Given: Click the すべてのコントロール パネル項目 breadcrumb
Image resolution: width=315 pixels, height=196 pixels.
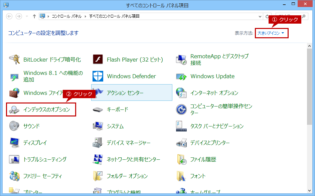Looking at the screenshot, I should (114, 16).
